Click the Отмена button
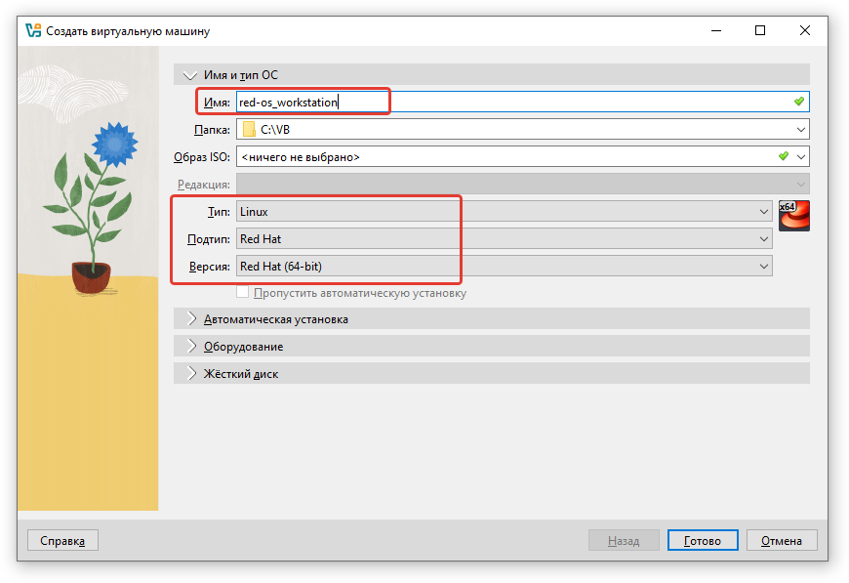Image resolution: width=849 pixels, height=583 pixels. point(782,540)
